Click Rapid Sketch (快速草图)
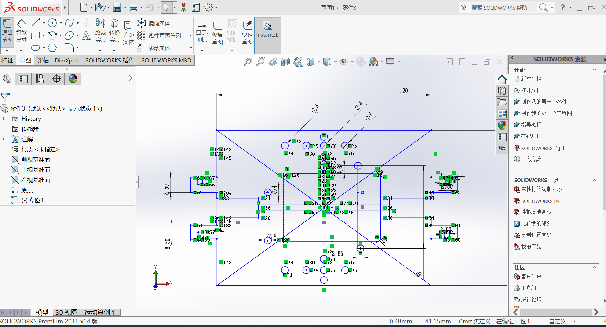 pos(247,33)
